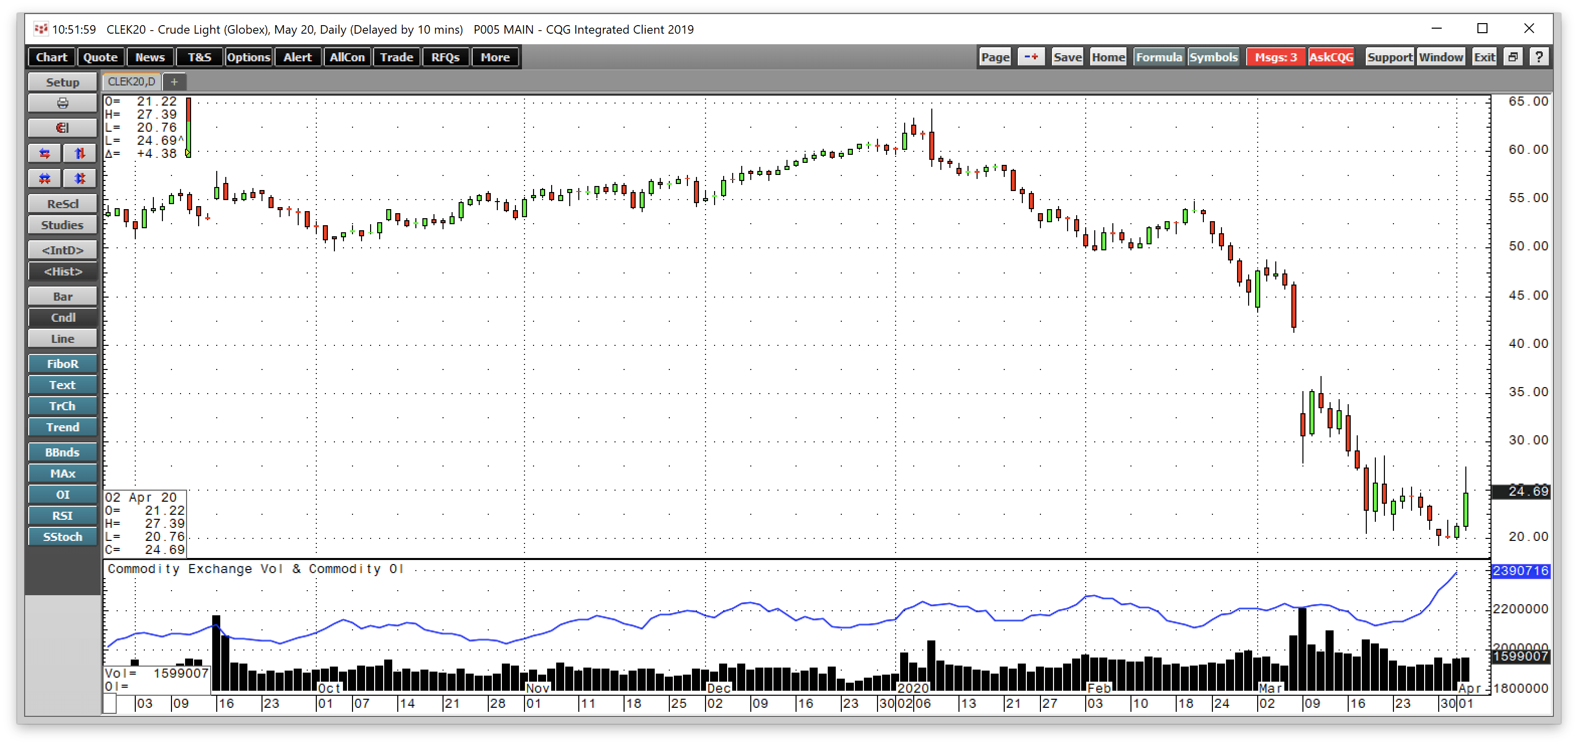Enable the RSI study

pyautogui.click(x=62, y=515)
